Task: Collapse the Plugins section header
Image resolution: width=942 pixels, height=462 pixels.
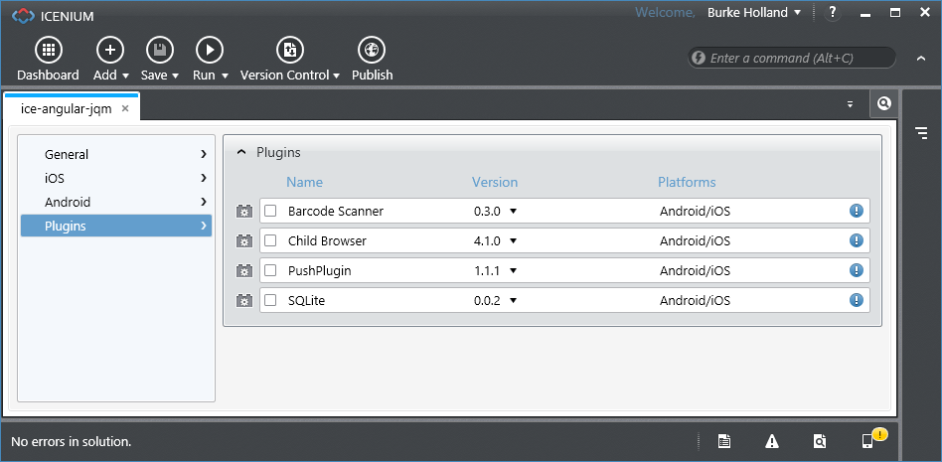Action: click(x=241, y=153)
